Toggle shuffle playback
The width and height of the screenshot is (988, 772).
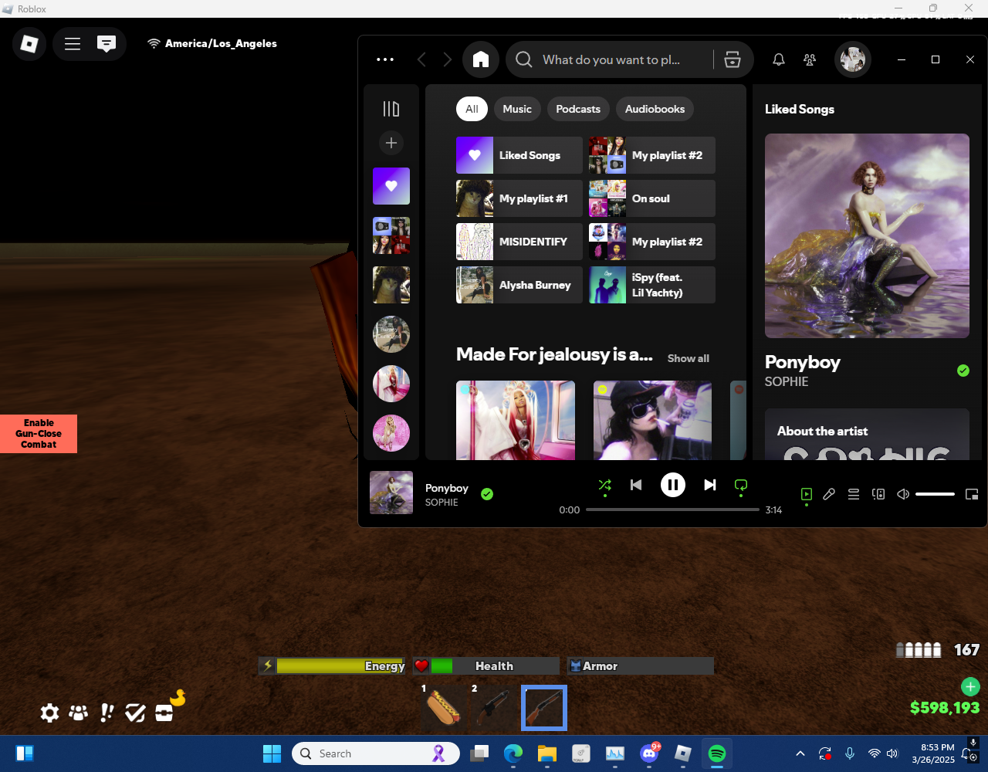[x=604, y=485]
